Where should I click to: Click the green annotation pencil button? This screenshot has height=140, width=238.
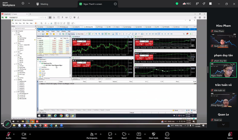point(7,124)
